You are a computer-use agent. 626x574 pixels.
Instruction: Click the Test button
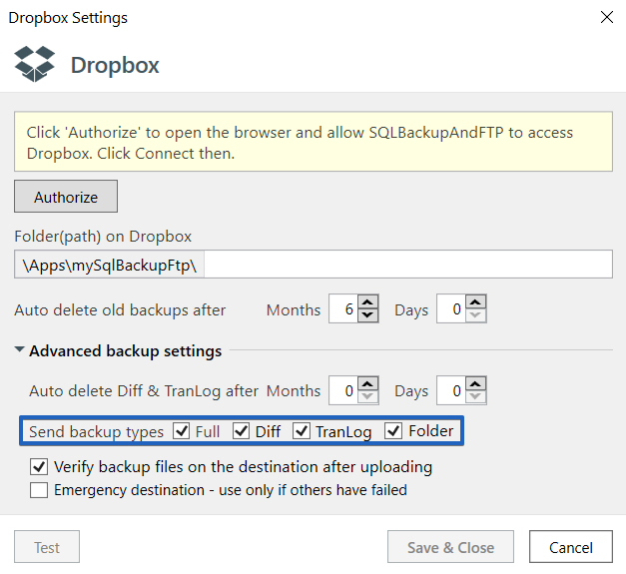[47, 547]
